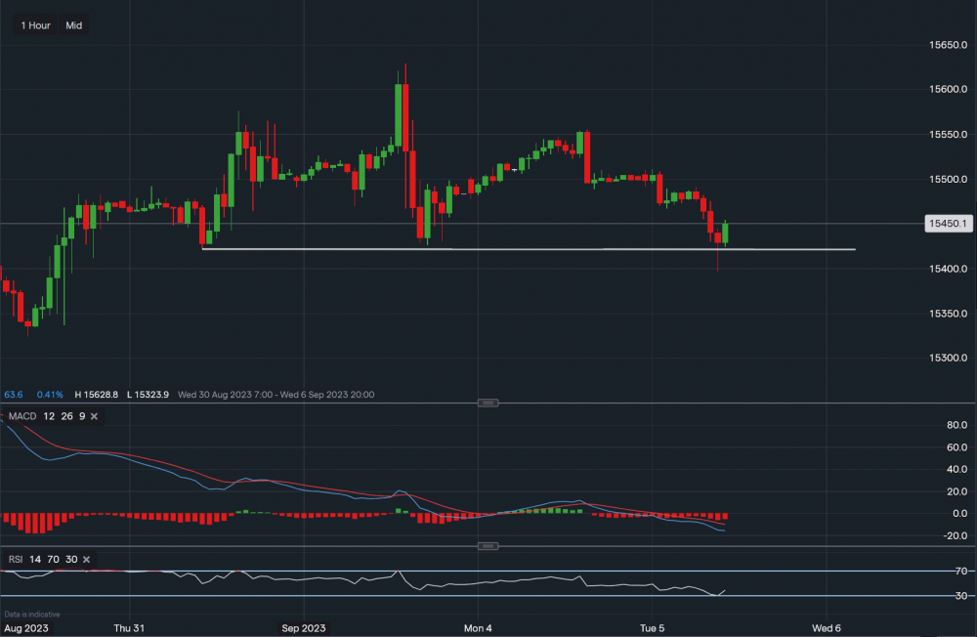Edit the MACD fast period value 12
This screenshot has width=977, height=637.
click(x=48, y=416)
